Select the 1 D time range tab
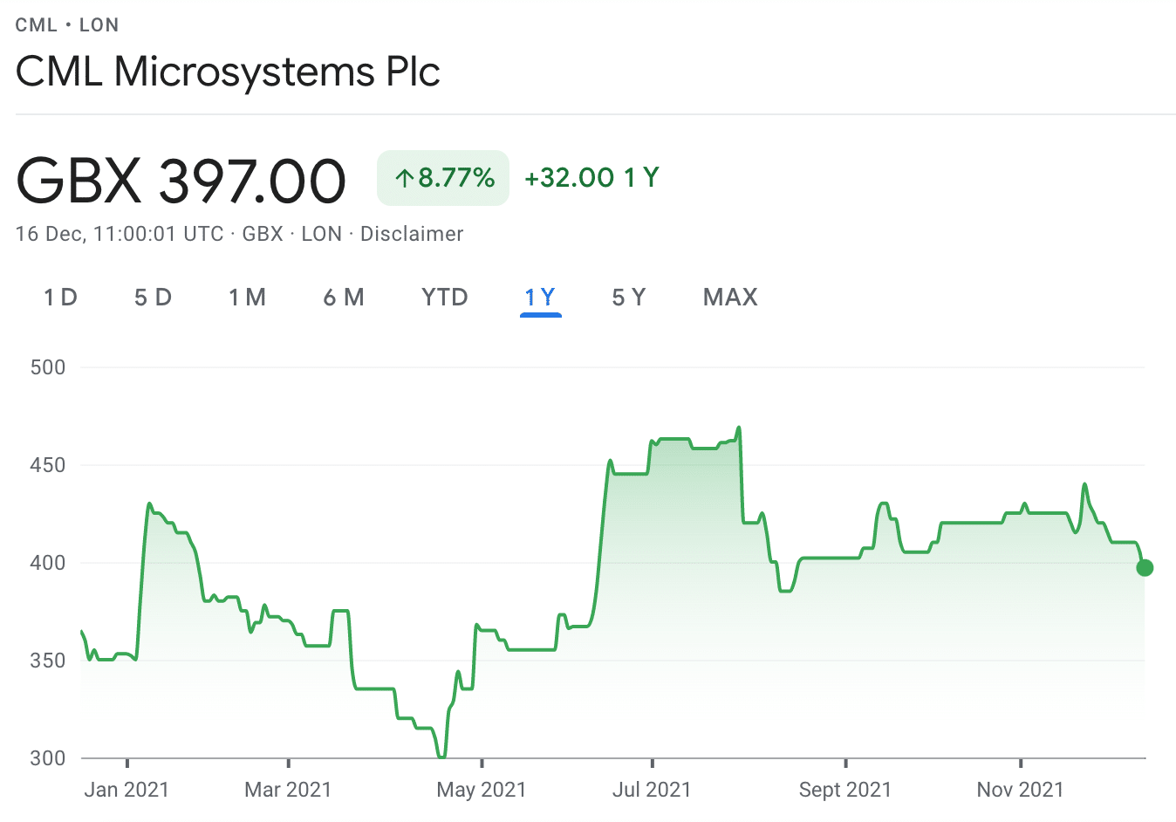The height and width of the screenshot is (822, 1176). (x=61, y=298)
